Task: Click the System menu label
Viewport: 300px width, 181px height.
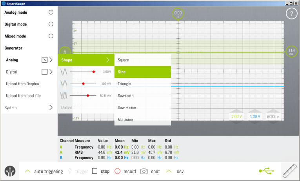Action: [x=11, y=108]
